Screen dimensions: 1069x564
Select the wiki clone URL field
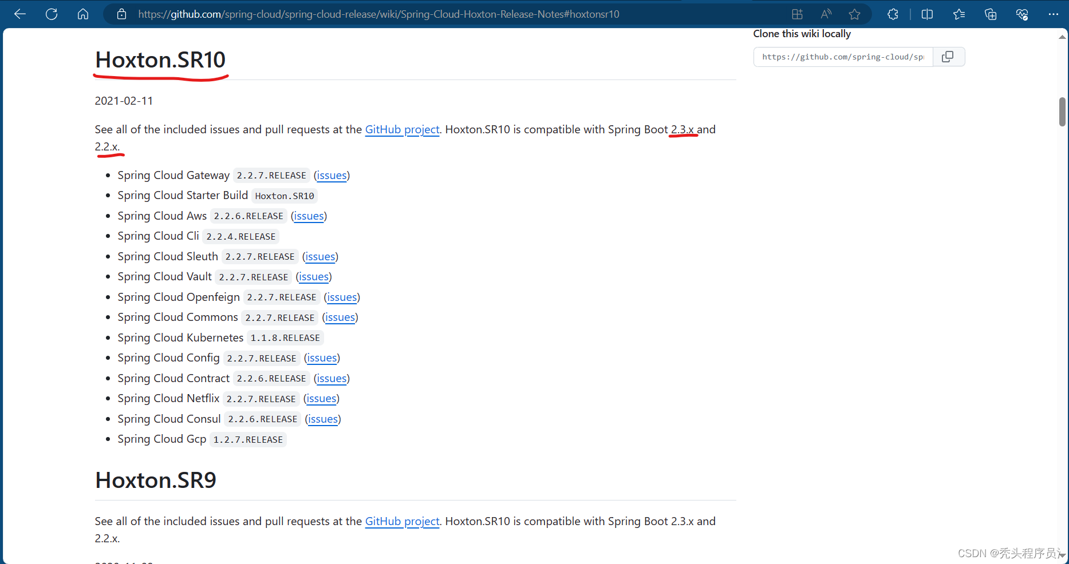(x=843, y=57)
